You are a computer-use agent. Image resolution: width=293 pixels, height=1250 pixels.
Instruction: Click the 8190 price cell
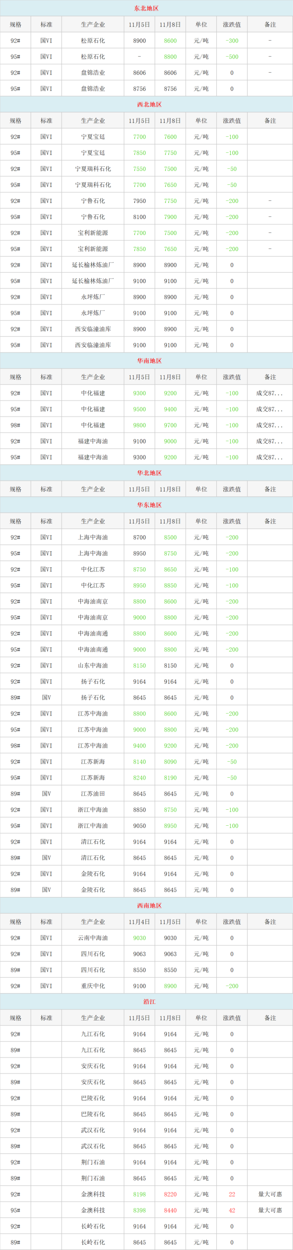pos(170,777)
